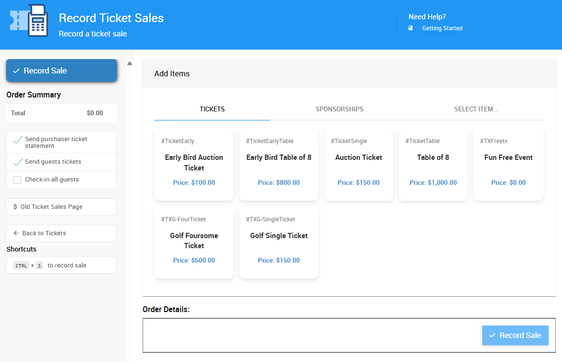The width and height of the screenshot is (562, 362).
Task: Click the back arrow icon on Back to Tickets
Action: pyautogui.click(x=15, y=233)
